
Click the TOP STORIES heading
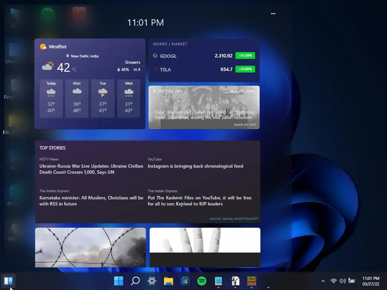[52, 148]
